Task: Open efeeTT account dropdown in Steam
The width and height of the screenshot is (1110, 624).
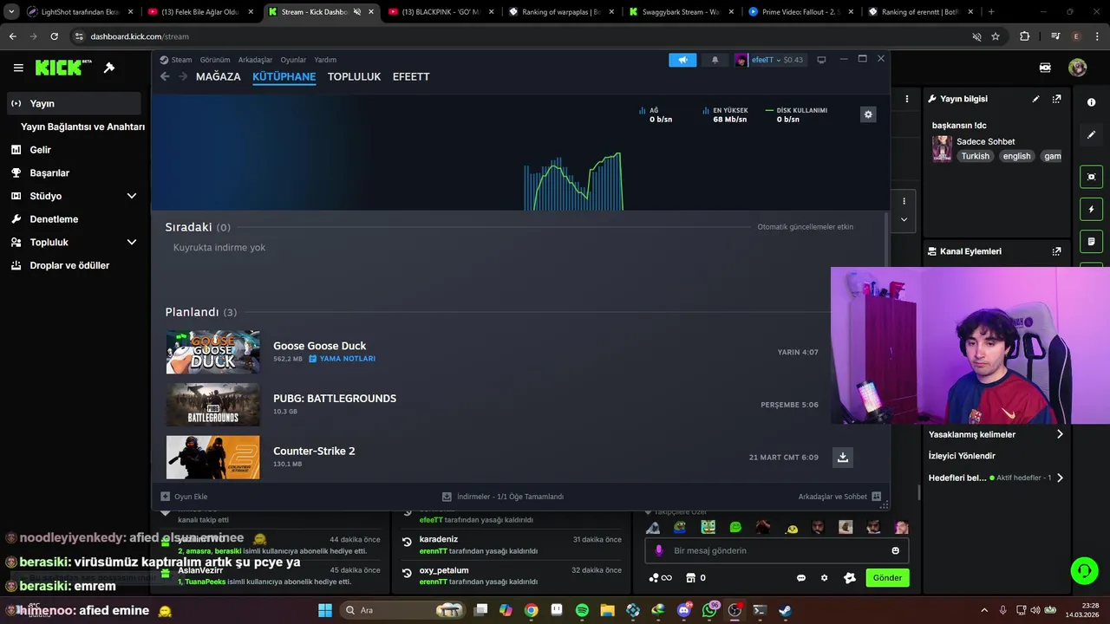Action: click(769, 60)
